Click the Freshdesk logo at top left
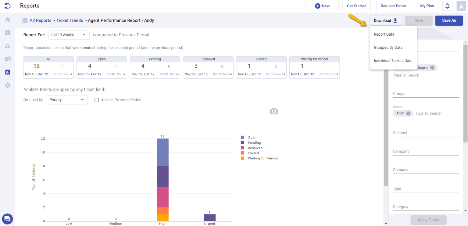468x226 pixels. pos(7,6)
